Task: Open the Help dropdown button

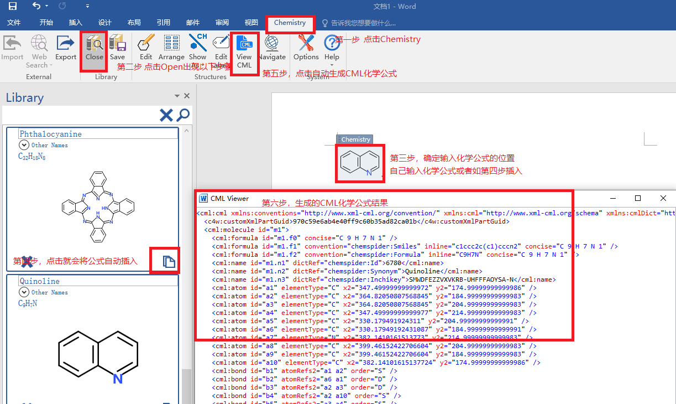Action: click(332, 51)
